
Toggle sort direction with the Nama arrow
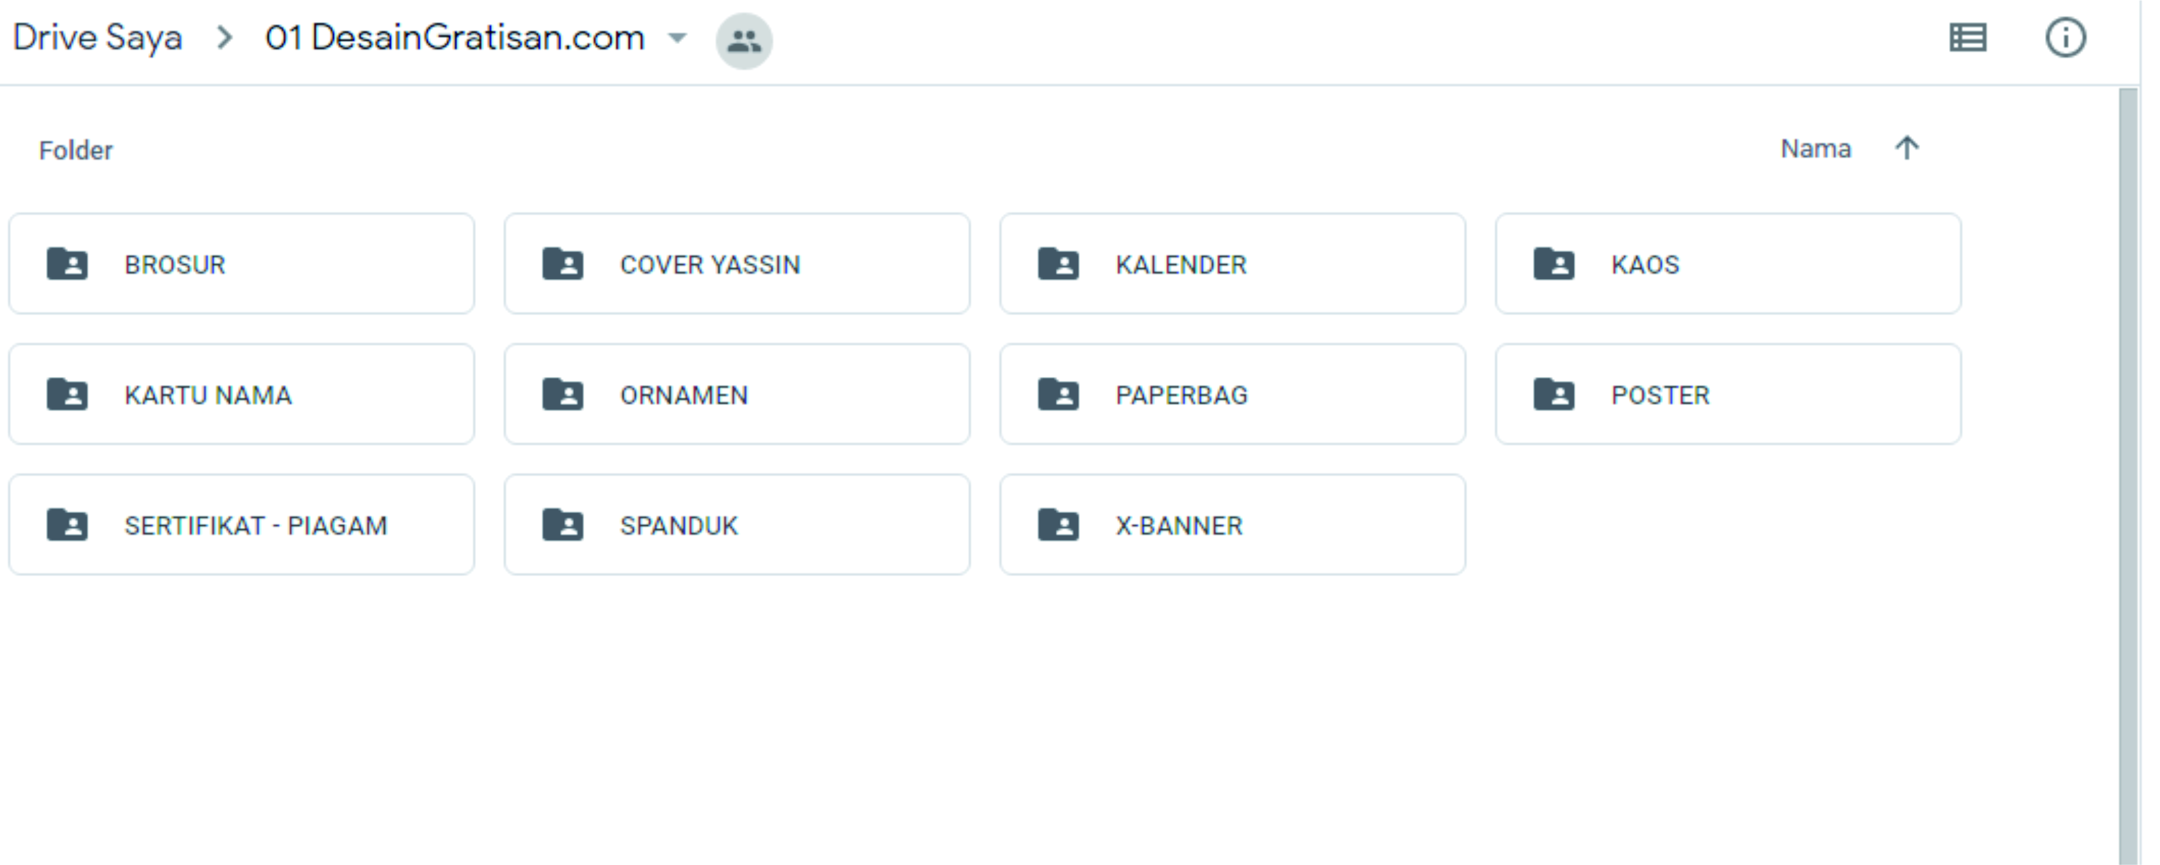tap(1908, 147)
